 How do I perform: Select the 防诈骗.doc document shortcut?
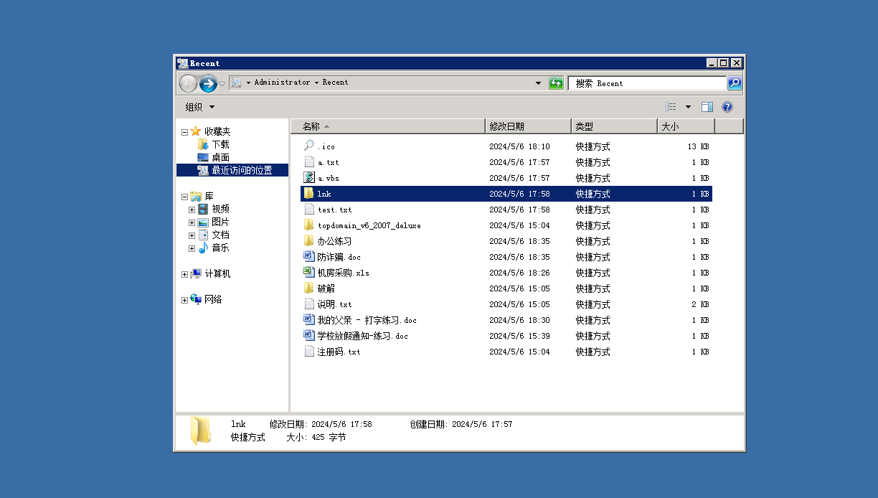339,257
